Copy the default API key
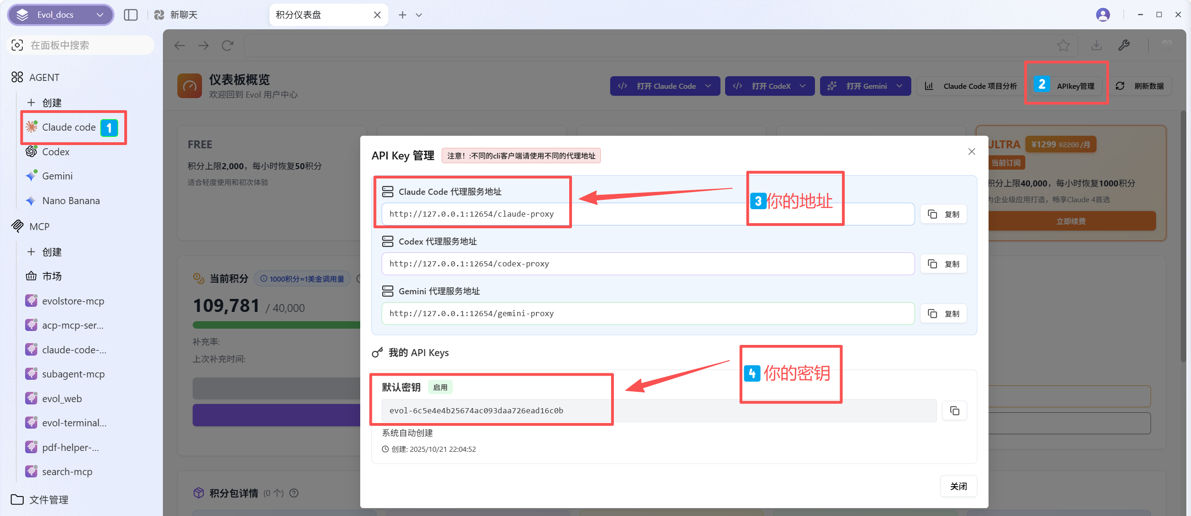The height and width of the screenshot is (516, 1191). (954, 411)
